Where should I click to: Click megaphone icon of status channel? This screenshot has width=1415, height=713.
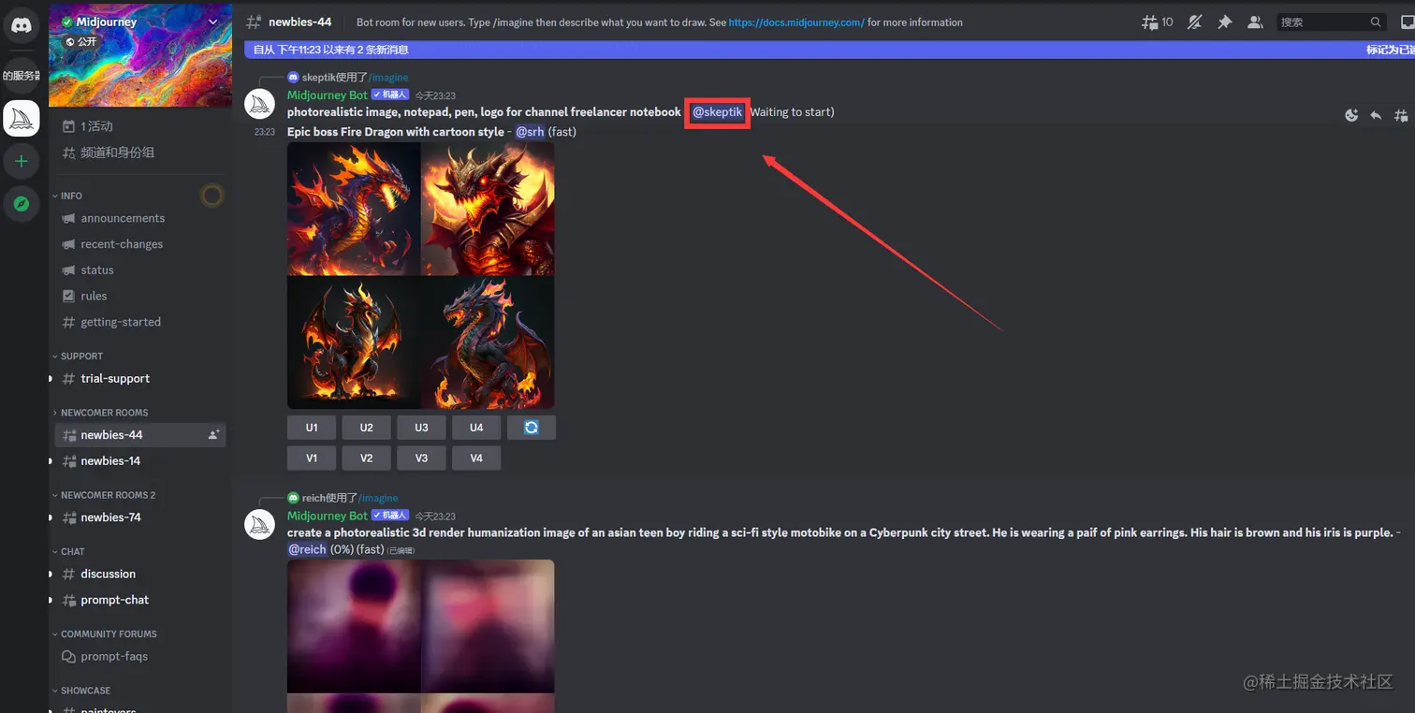pyautogui.click(x=68, y=270)
